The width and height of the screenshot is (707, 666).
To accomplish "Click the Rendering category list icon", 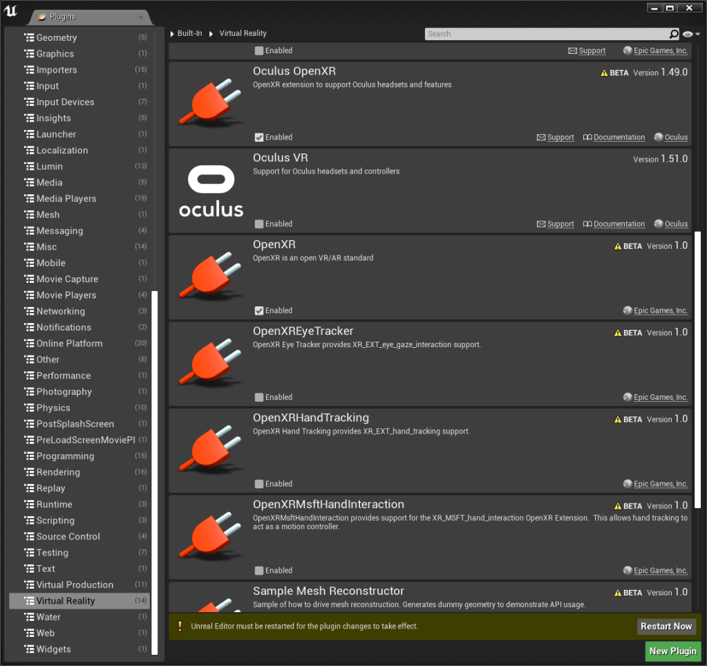I will [x=29, y=472].
